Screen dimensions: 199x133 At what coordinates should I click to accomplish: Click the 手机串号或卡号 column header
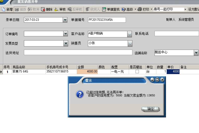click(61, 67)
